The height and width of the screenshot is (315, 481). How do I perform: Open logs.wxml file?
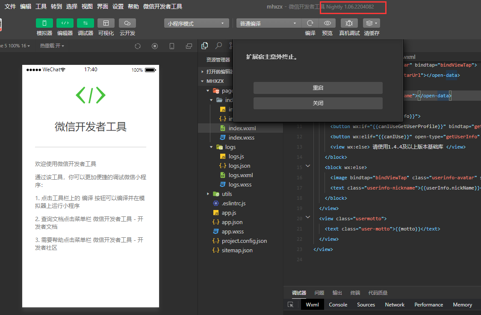point(240,175)
